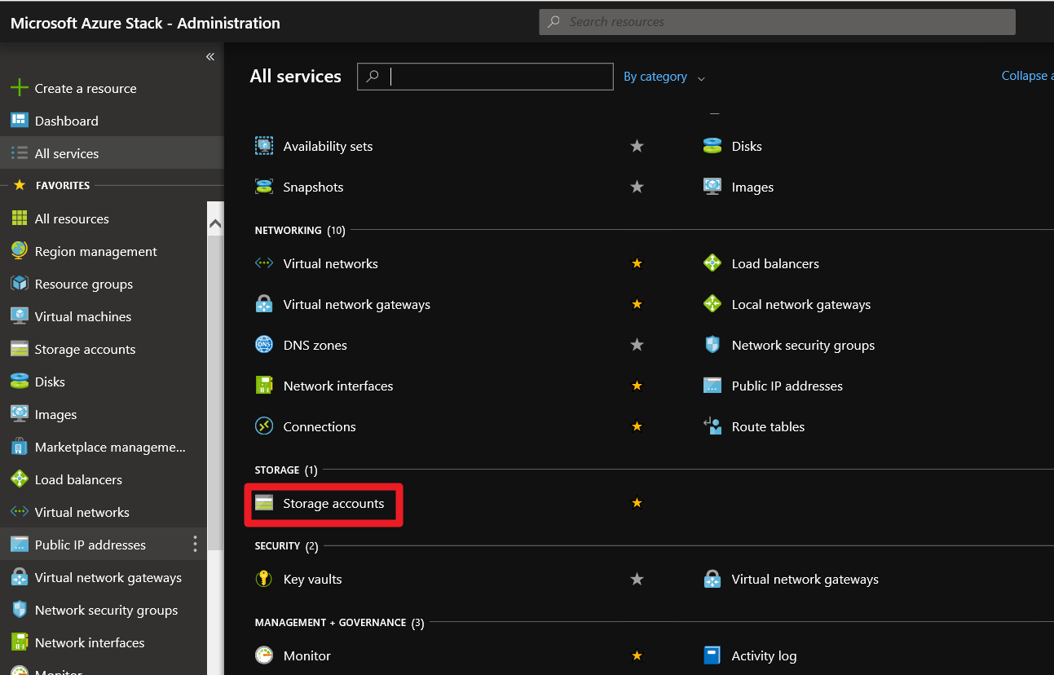
Task: Open the By category dropdown
Action: point(663,77)
